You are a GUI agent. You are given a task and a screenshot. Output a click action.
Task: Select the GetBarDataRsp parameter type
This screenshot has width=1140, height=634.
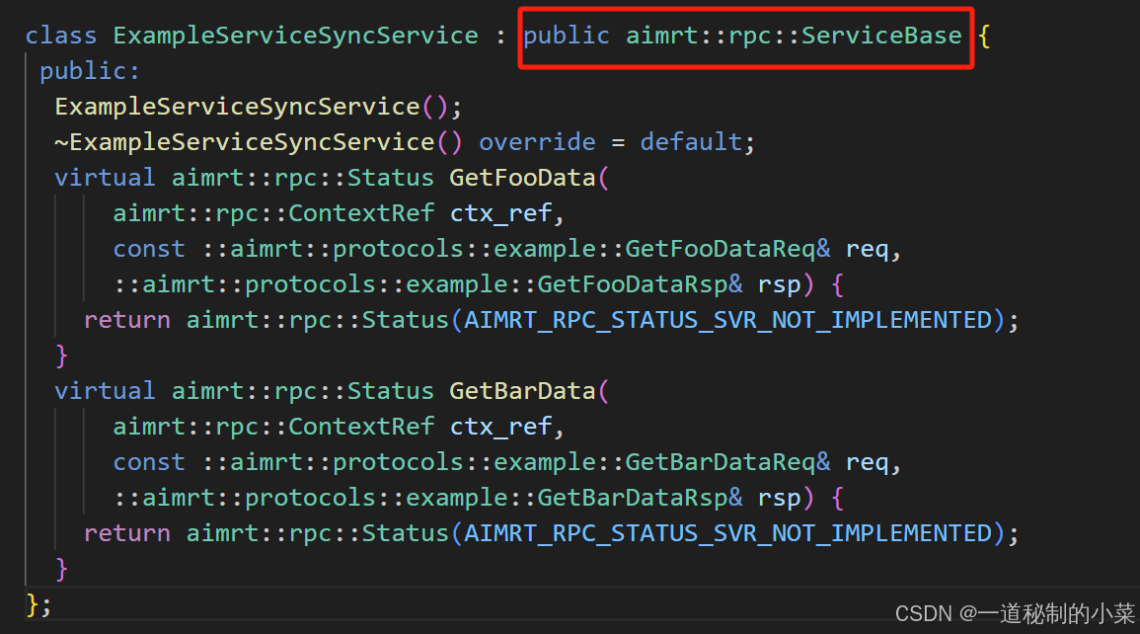(x=632, y=498)
